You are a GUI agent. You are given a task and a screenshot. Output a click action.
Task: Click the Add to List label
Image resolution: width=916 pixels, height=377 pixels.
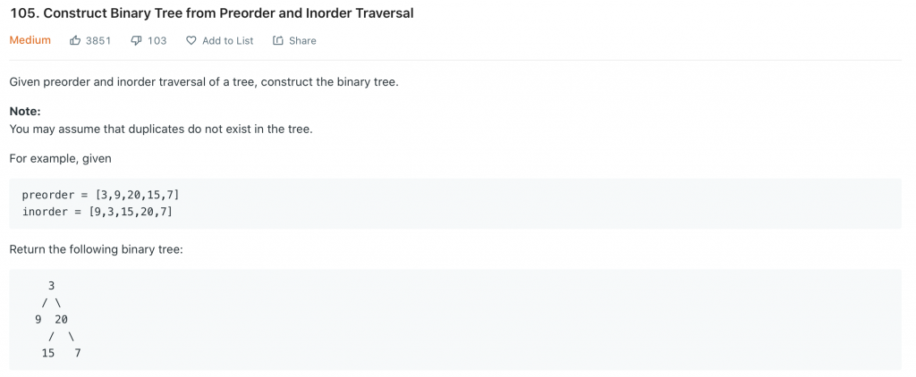228,40
